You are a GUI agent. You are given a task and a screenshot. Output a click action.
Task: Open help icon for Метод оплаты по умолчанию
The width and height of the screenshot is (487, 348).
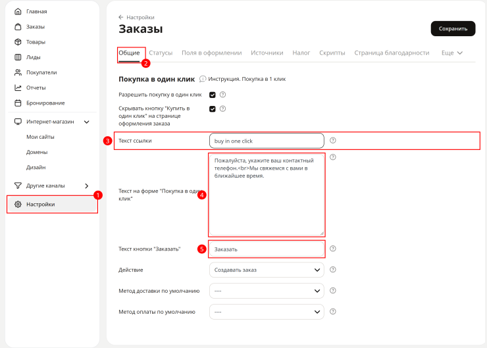tap(332, 311)
